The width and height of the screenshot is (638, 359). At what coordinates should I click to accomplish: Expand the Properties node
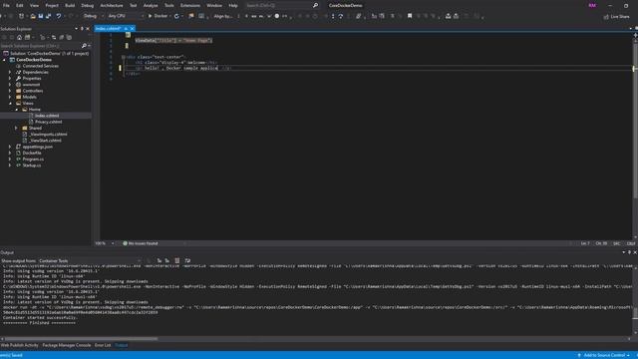coord(10,78)
